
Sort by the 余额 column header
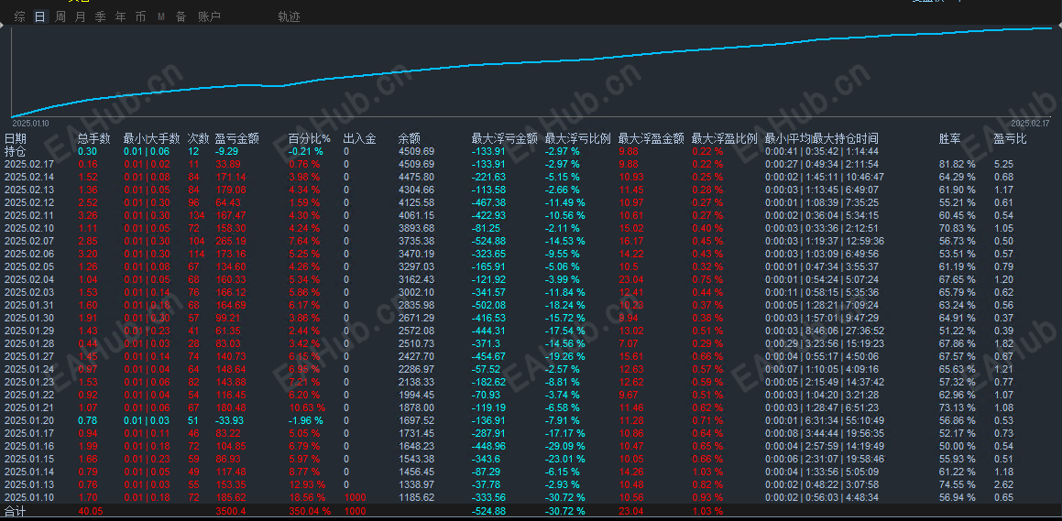410,138
